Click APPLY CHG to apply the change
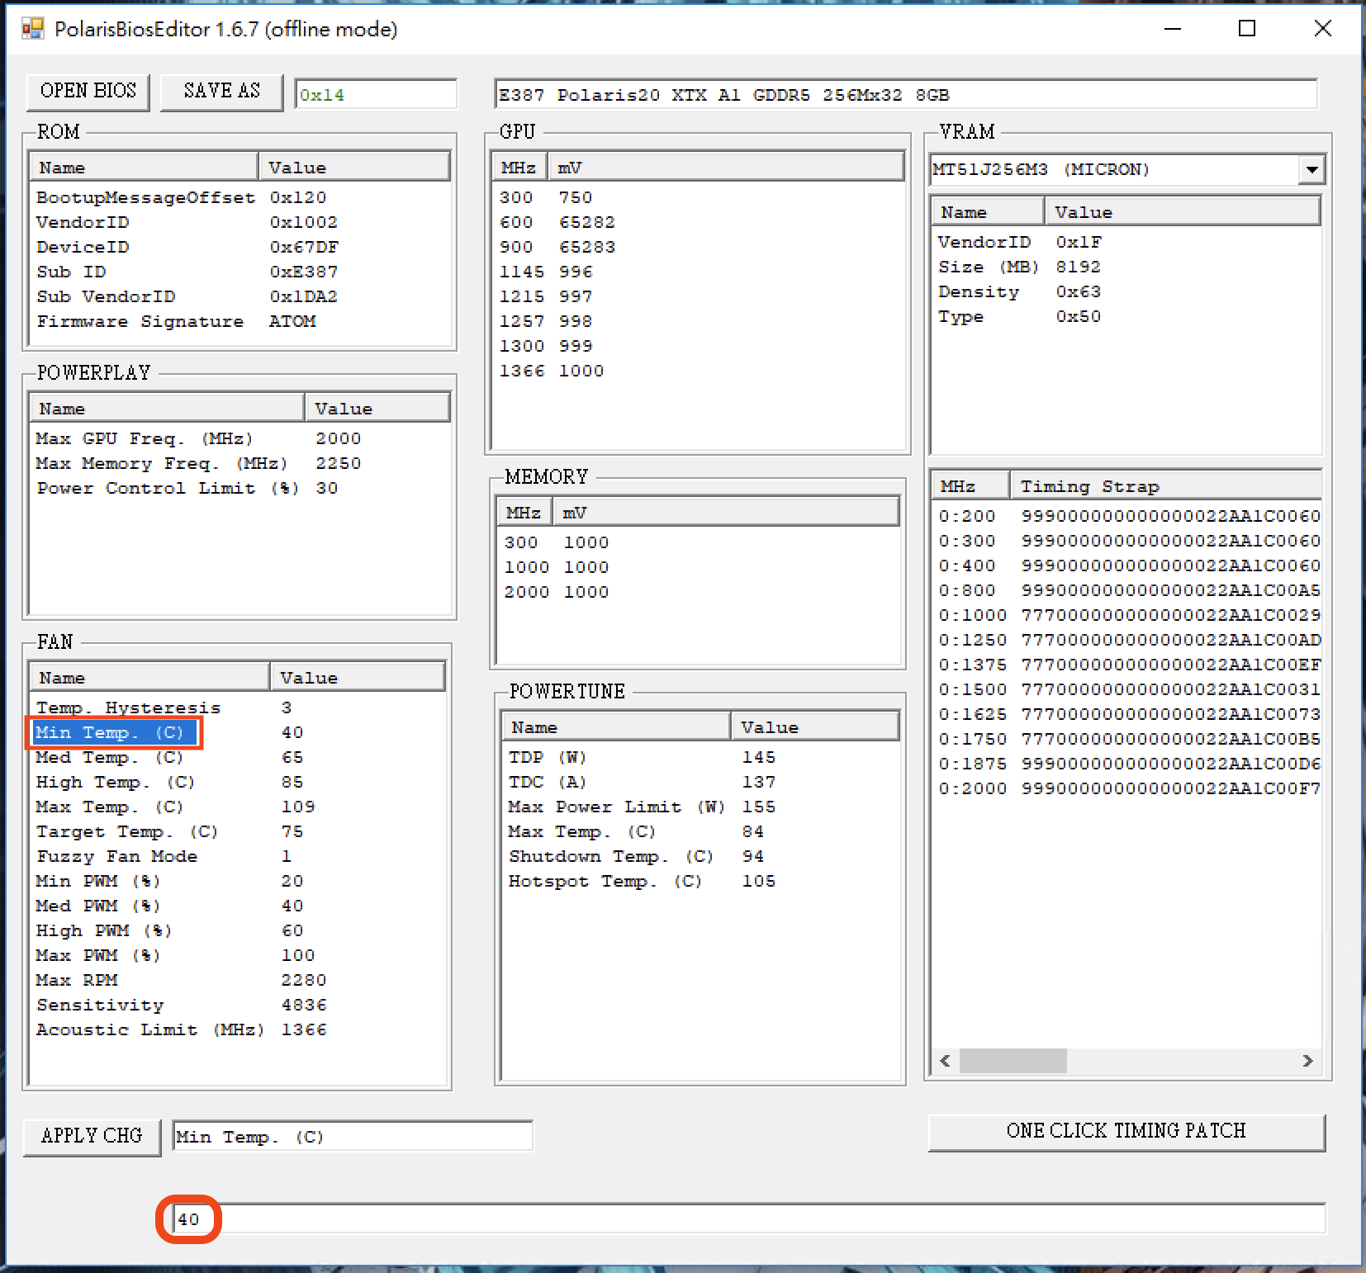 point(92,1136)
